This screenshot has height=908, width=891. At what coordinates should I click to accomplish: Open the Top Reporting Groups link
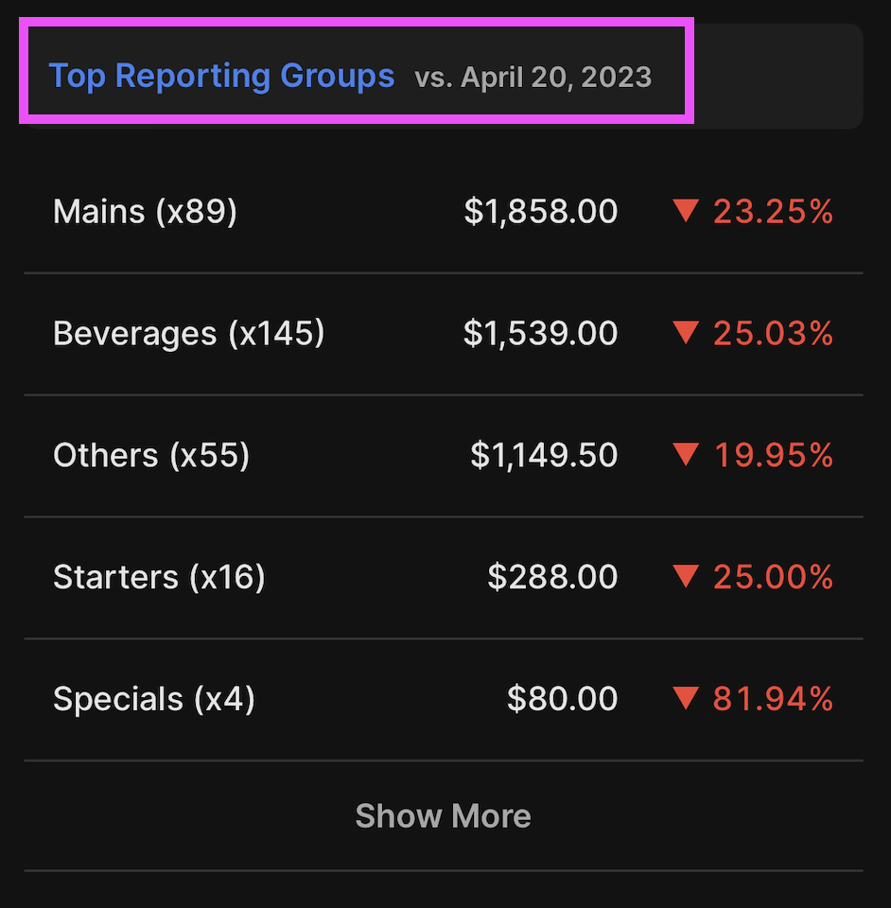pyautogui.click(x=221, y=76)
